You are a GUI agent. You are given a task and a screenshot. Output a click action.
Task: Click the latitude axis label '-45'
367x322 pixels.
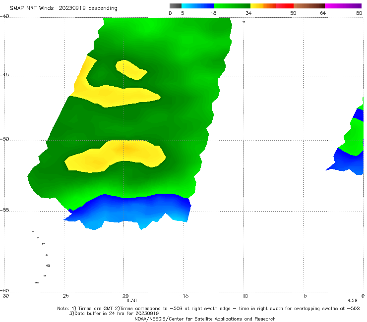(x=4, y=75)
